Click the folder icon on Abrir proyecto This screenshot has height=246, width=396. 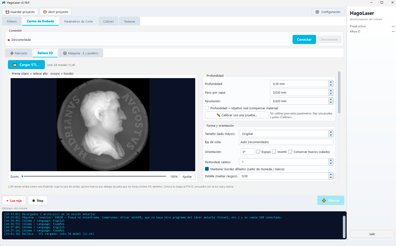tap(45, 12)
